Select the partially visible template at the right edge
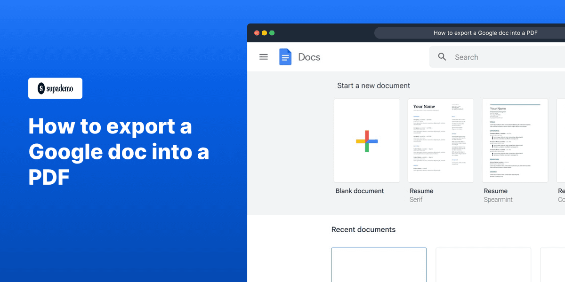This screenshot has width=565, height=282. (560, 141)
